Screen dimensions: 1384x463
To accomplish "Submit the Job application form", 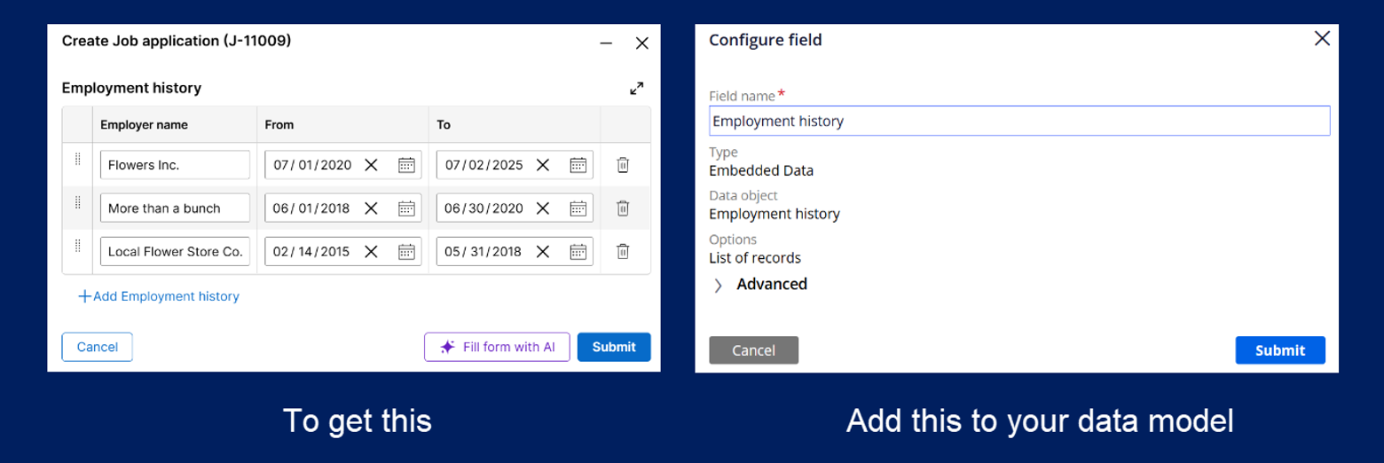I will tap(613, 347).
